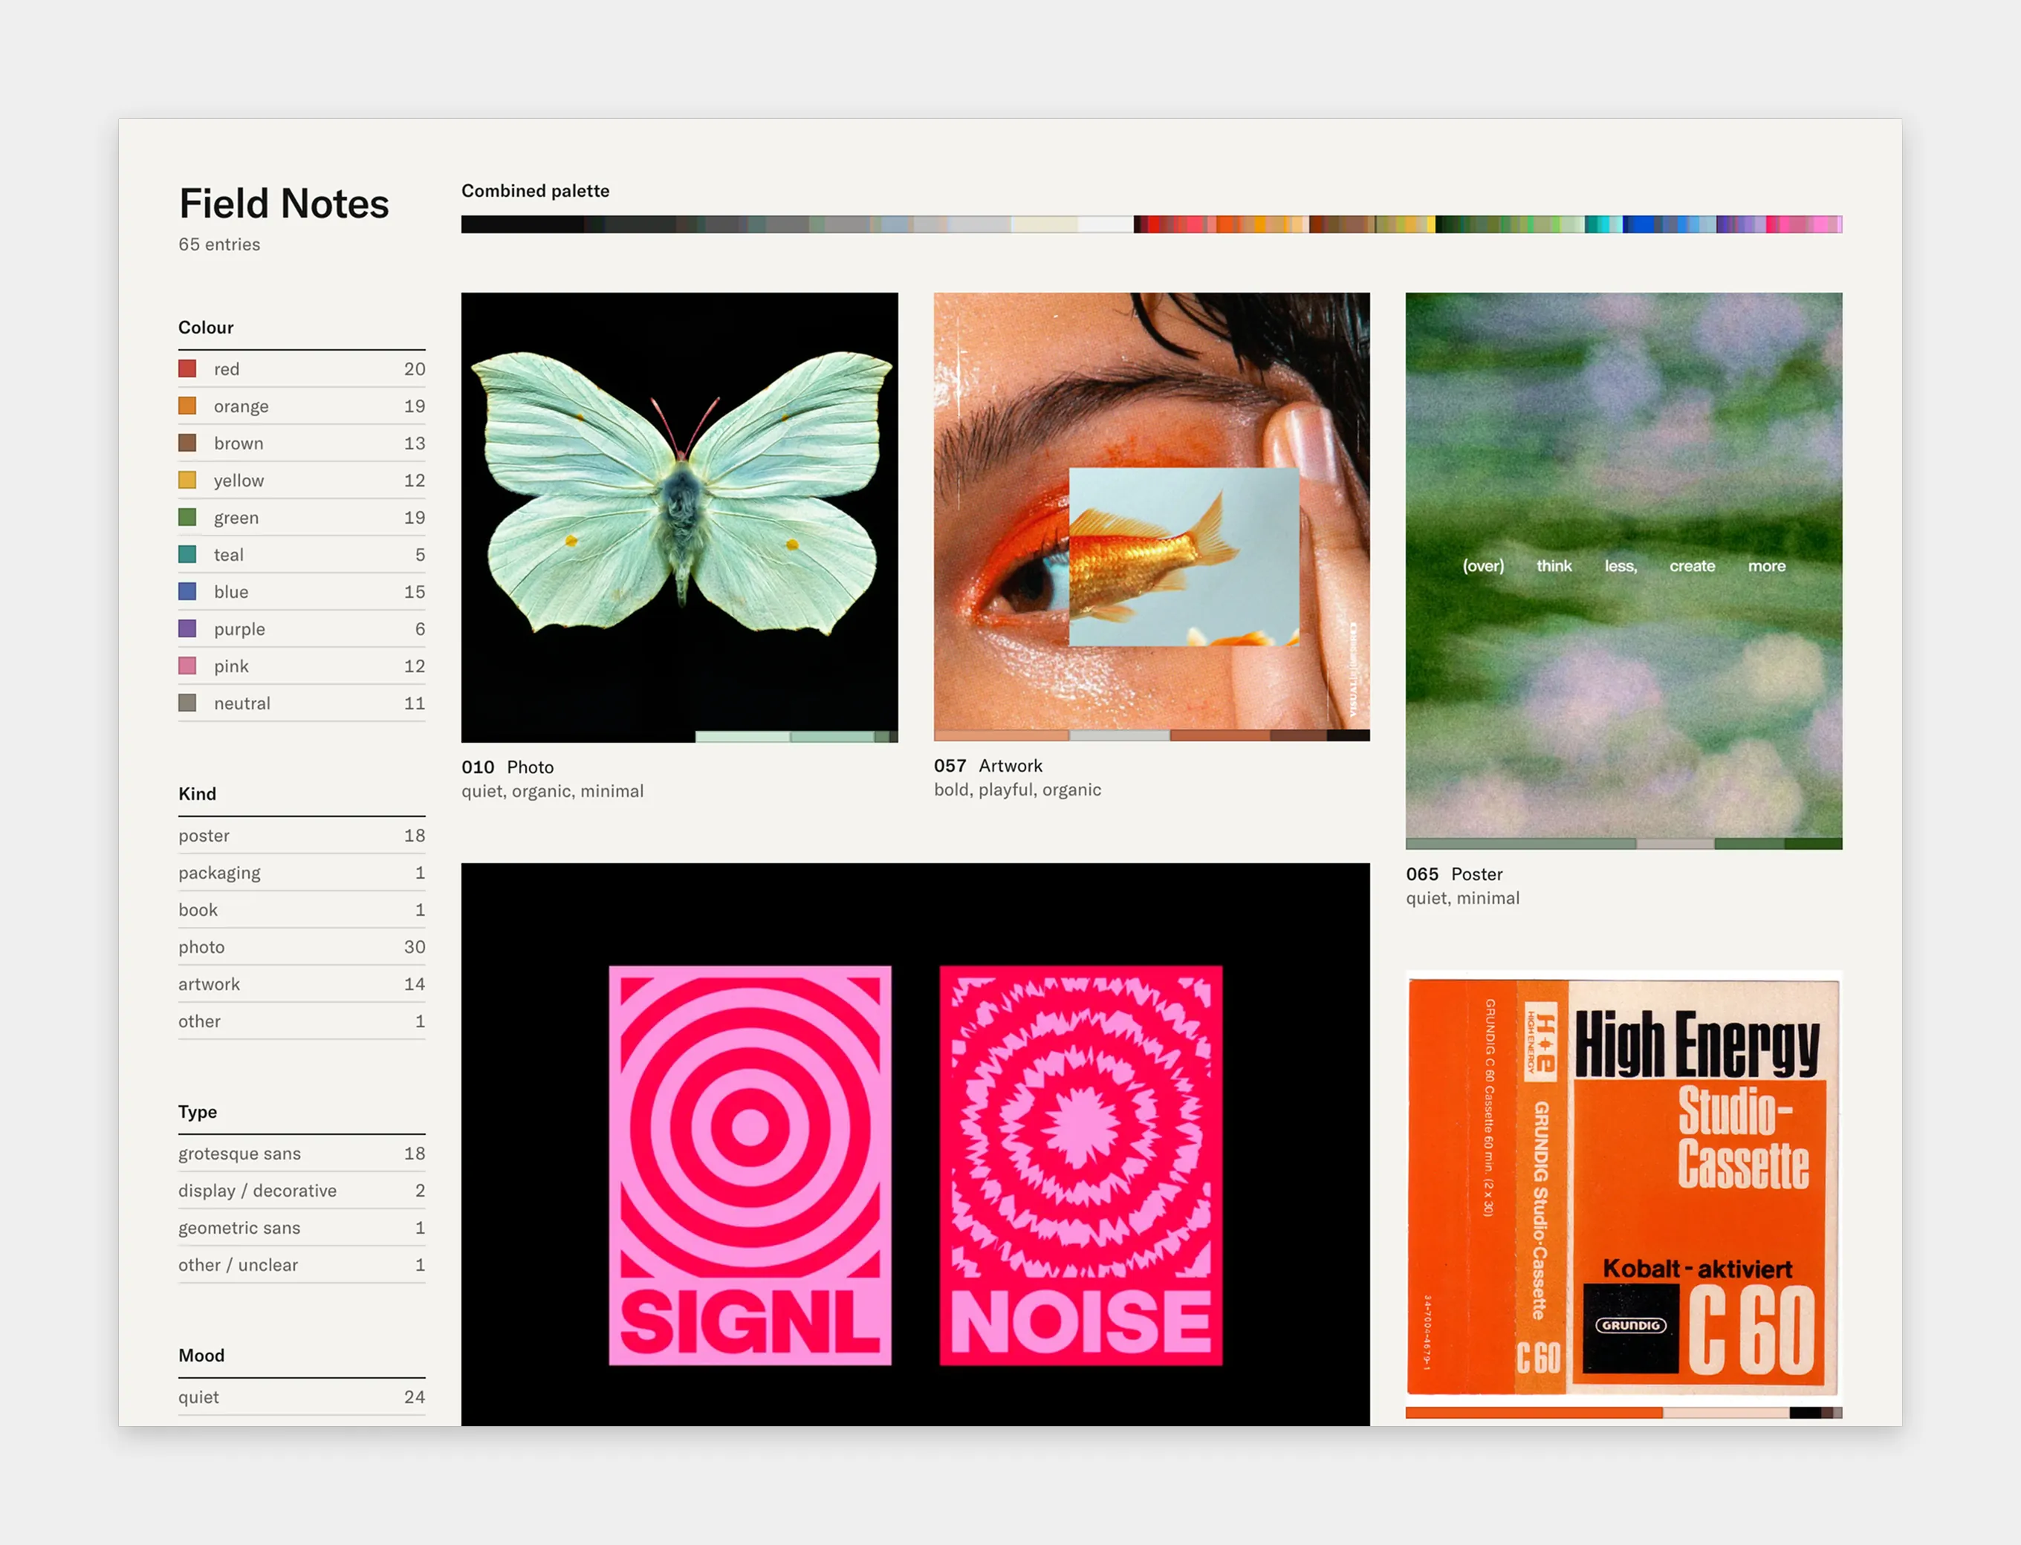Filter by pink colour

tap(302, 666)
